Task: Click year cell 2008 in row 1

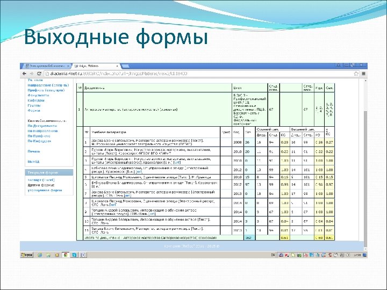Action: point(238,142)
